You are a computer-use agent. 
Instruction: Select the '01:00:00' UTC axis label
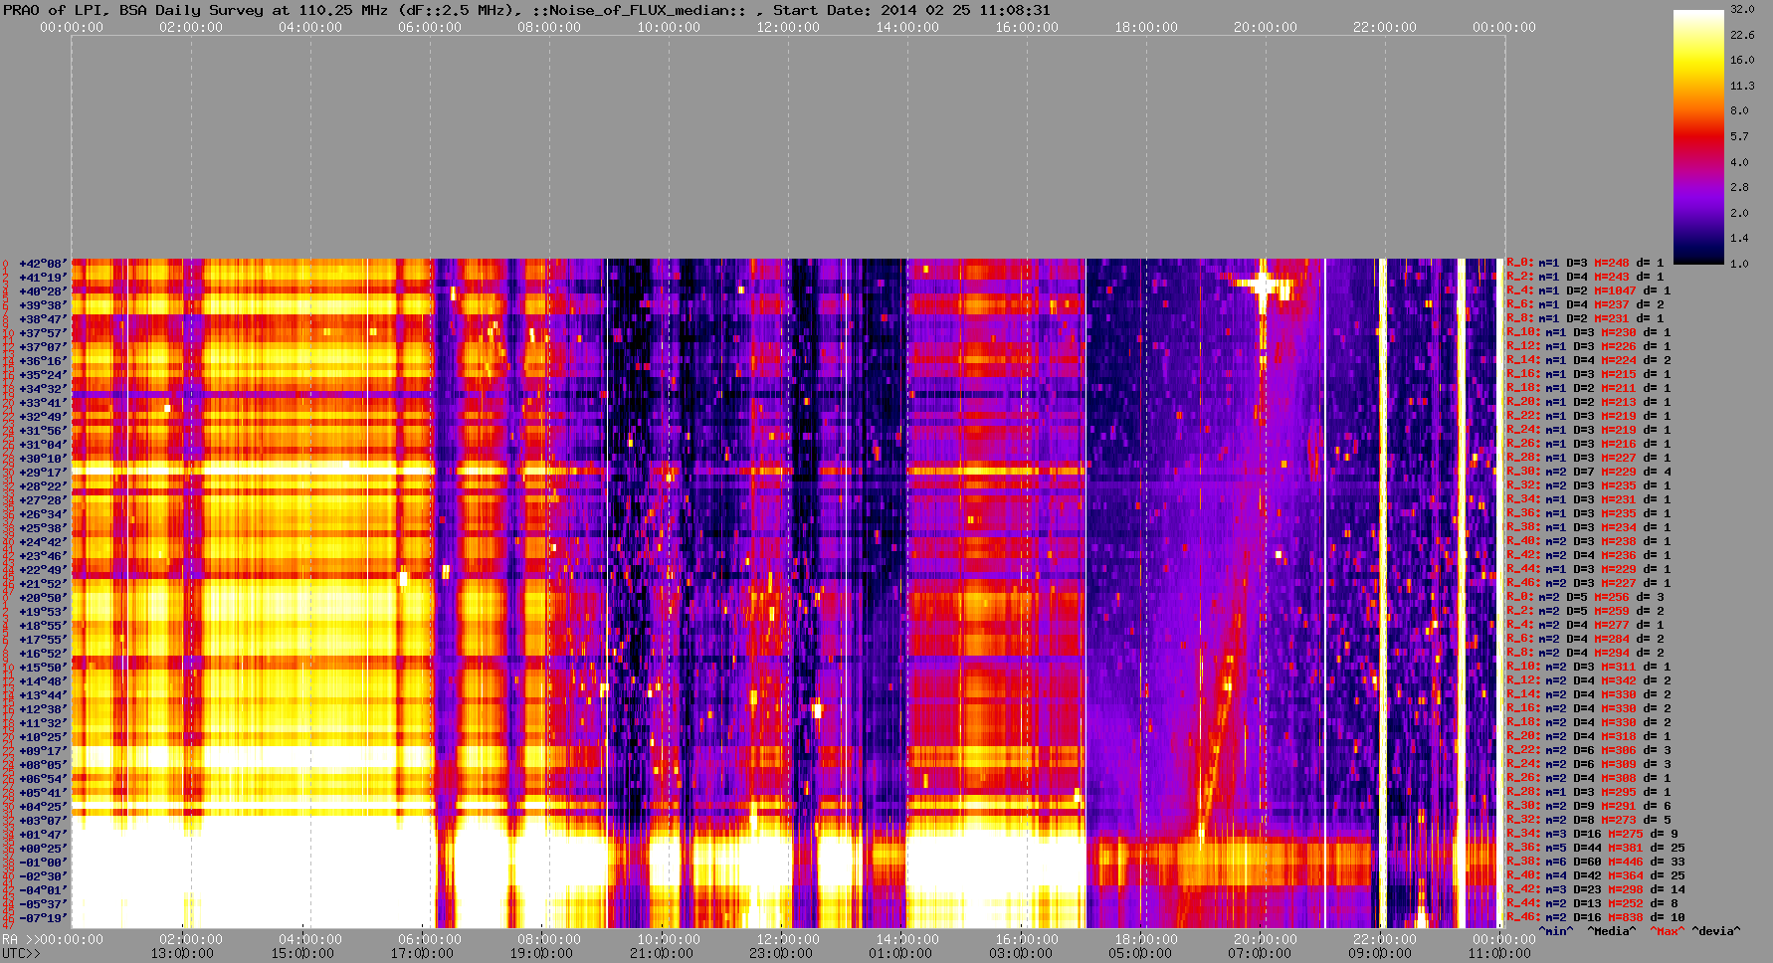tap(900, 953)
